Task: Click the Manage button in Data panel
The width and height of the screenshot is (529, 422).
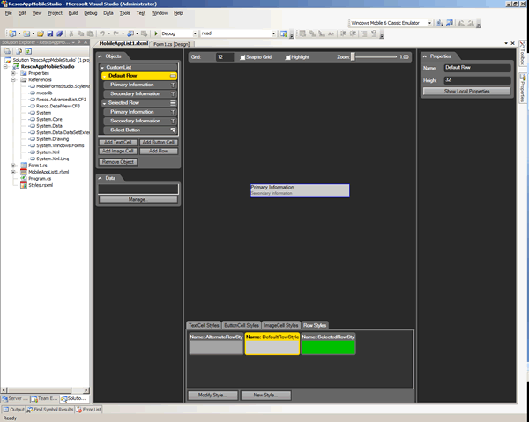Action: point(138,199)
